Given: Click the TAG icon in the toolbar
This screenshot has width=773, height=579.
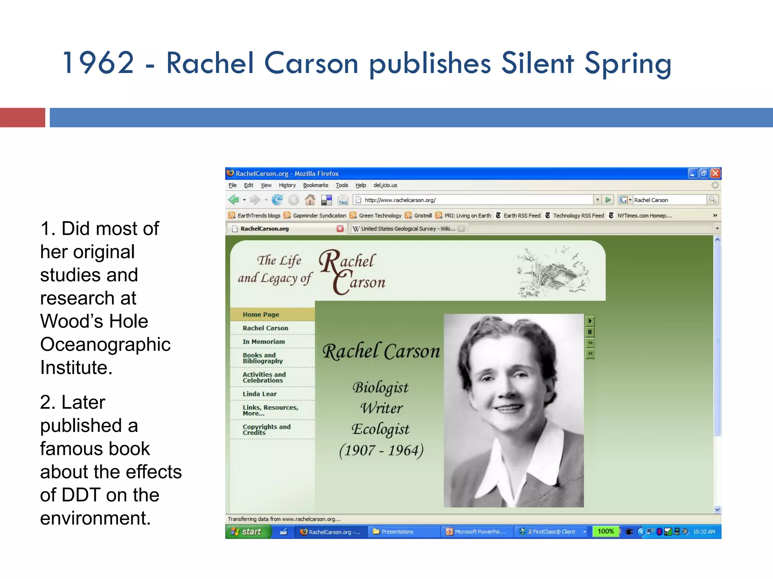Looking at the screenshot, I should tap(343, 200).
